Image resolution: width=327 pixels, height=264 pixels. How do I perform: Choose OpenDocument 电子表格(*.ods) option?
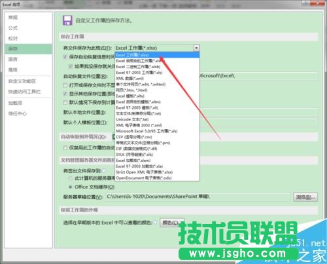[157, 178]
